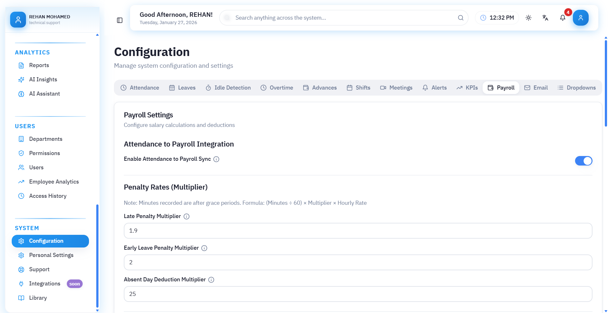Click the Late Penalty Multiplier field
This screenshot has width=608, height=313.
coord(358,231)
